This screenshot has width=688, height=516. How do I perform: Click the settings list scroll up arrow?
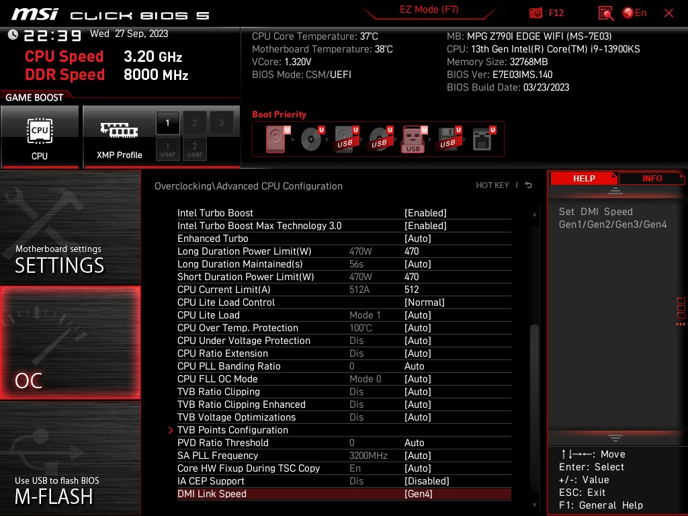(x=534, y=214)
